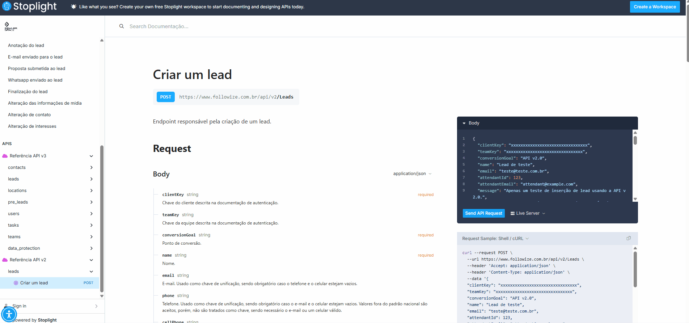Open Anotação do lead page
The height and width of the screenshot is (323, 689).
(x=26, y=45)
